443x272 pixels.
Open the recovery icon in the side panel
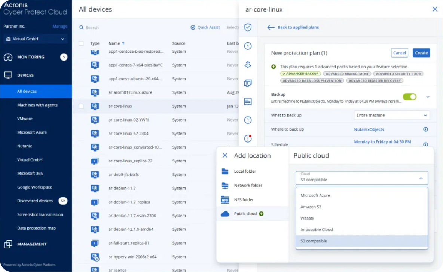point(247,64)
